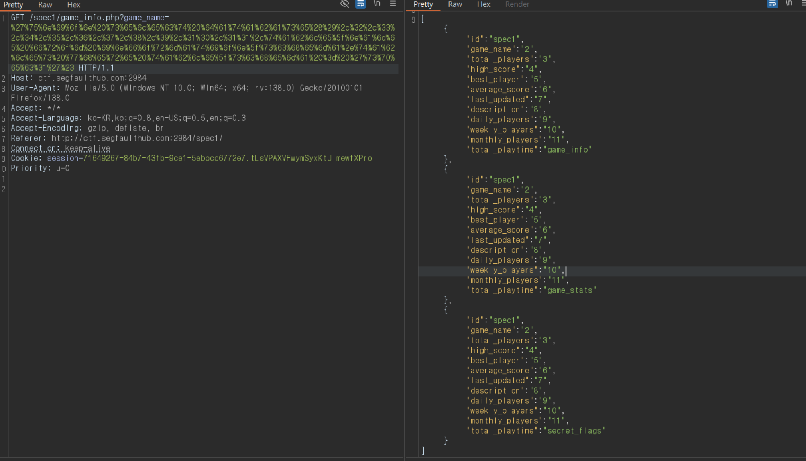
Task: Toggle hidden-characters eye icon in request panel
Action: [x=344, y=4]
